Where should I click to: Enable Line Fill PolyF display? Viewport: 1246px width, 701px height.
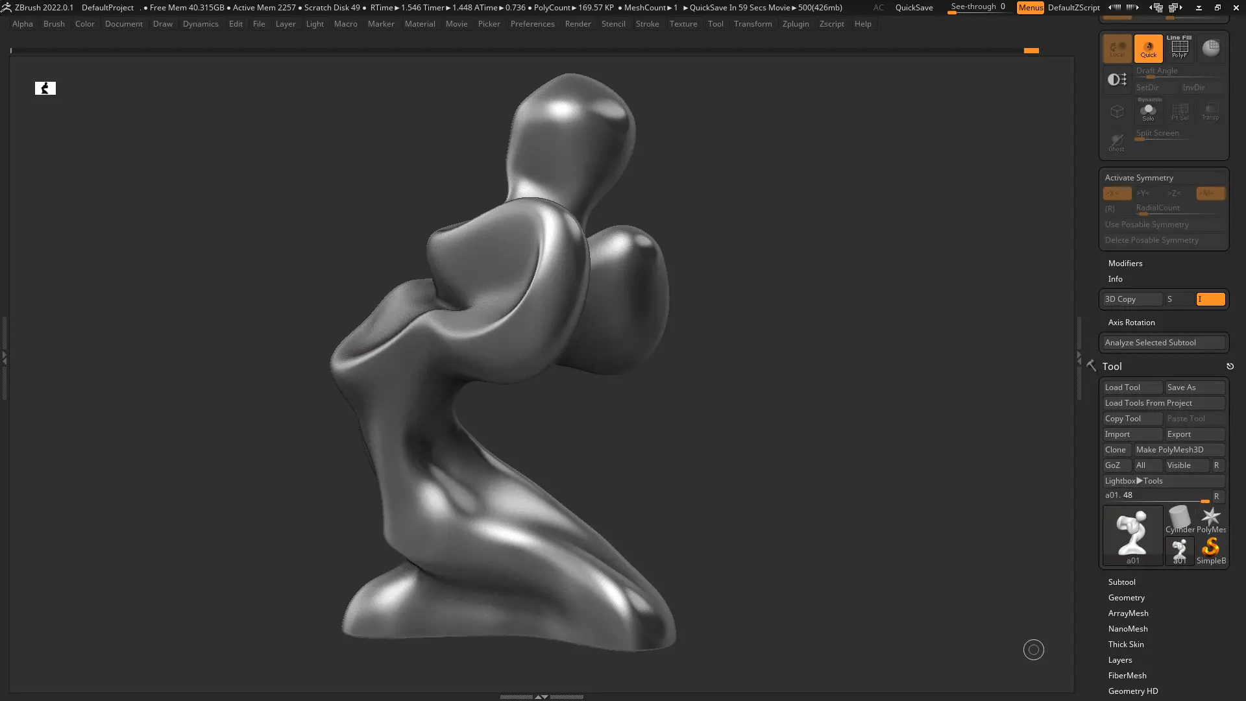click(1179, 49)
